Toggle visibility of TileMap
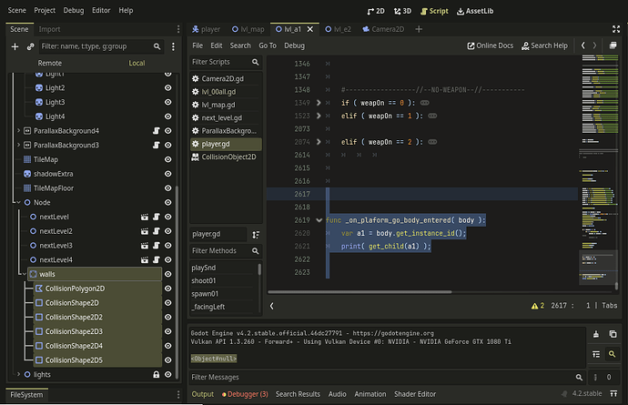Image resolution: width=628 pixels, height=405 pixels. (x=168, y=159)
